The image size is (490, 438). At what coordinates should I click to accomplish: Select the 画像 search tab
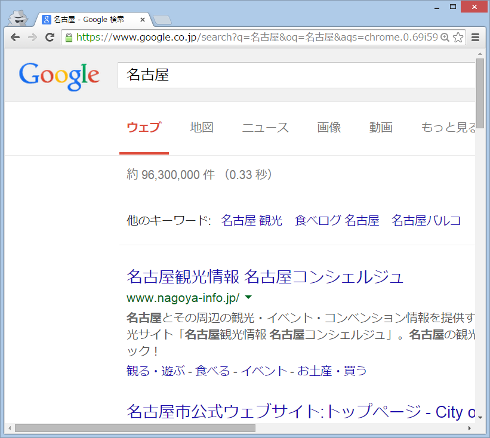click(x=329, y=127)
